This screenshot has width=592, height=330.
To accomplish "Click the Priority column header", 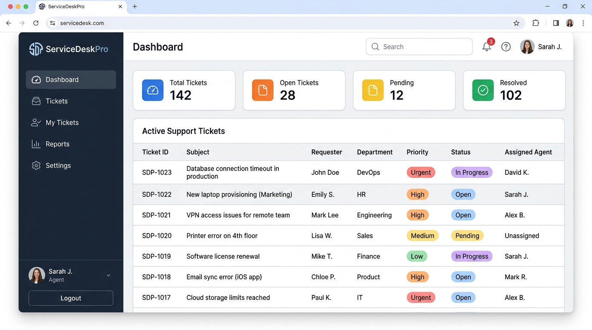I will (417, 152).
